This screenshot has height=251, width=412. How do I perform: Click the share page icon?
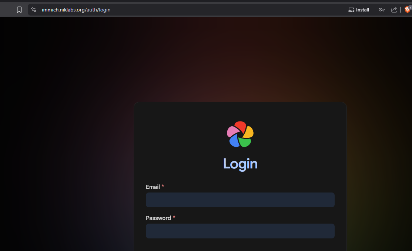[x=394, y=10]
